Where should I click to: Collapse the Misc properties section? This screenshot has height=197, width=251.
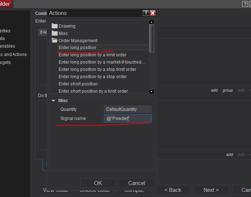click(x=53, y=101)
